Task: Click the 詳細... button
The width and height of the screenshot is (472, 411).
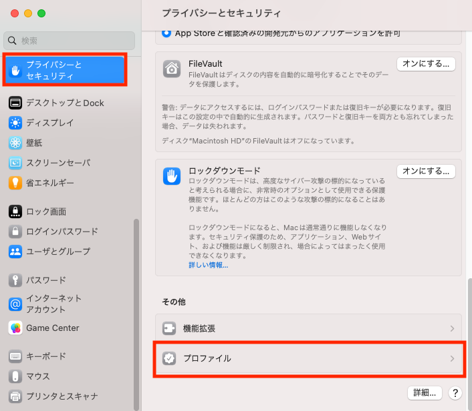Action: pos(425,393)
